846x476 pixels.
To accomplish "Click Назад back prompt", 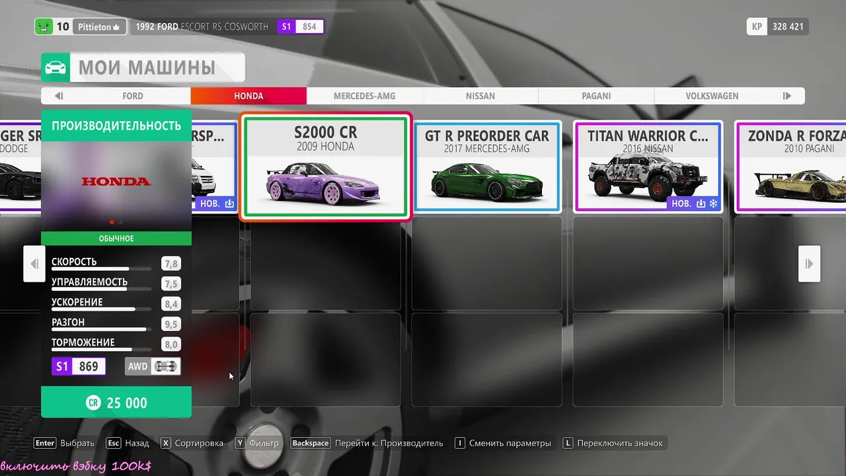I will click(x=137, y=443).
